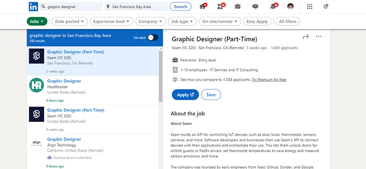This screenshot has height=169, width=366.
Task: Click '4 school alumni work here' text
Action: point(72,158)
